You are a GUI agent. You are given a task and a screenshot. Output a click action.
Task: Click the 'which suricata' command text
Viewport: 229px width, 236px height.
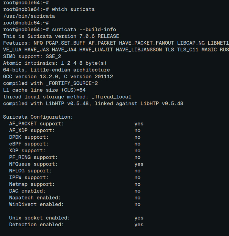[x=73, y=9]
